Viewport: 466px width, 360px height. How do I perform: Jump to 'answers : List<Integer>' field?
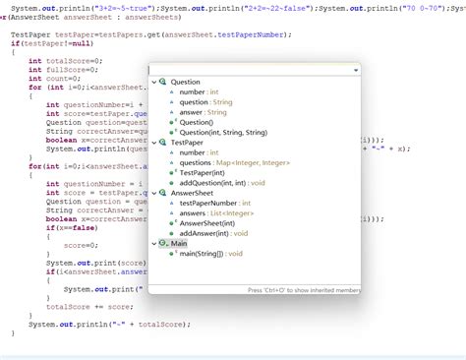click(x=216, y=213)
